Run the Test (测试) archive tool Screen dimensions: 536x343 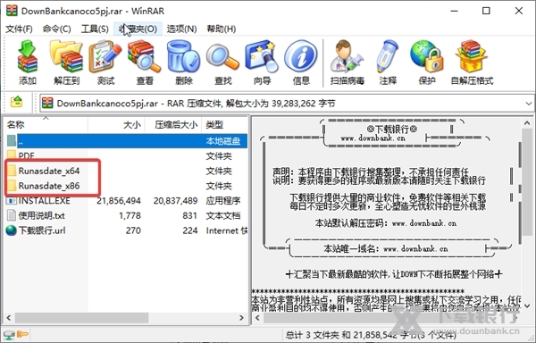pos(105,56)
